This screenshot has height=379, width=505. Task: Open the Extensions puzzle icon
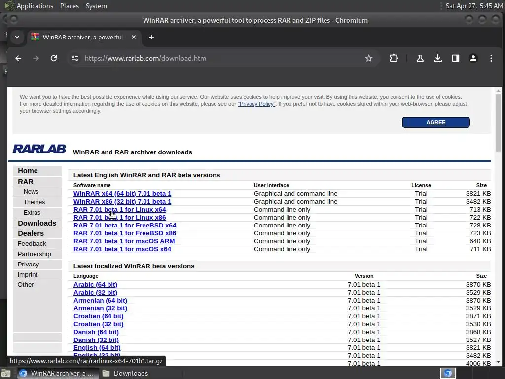point(394,58)
